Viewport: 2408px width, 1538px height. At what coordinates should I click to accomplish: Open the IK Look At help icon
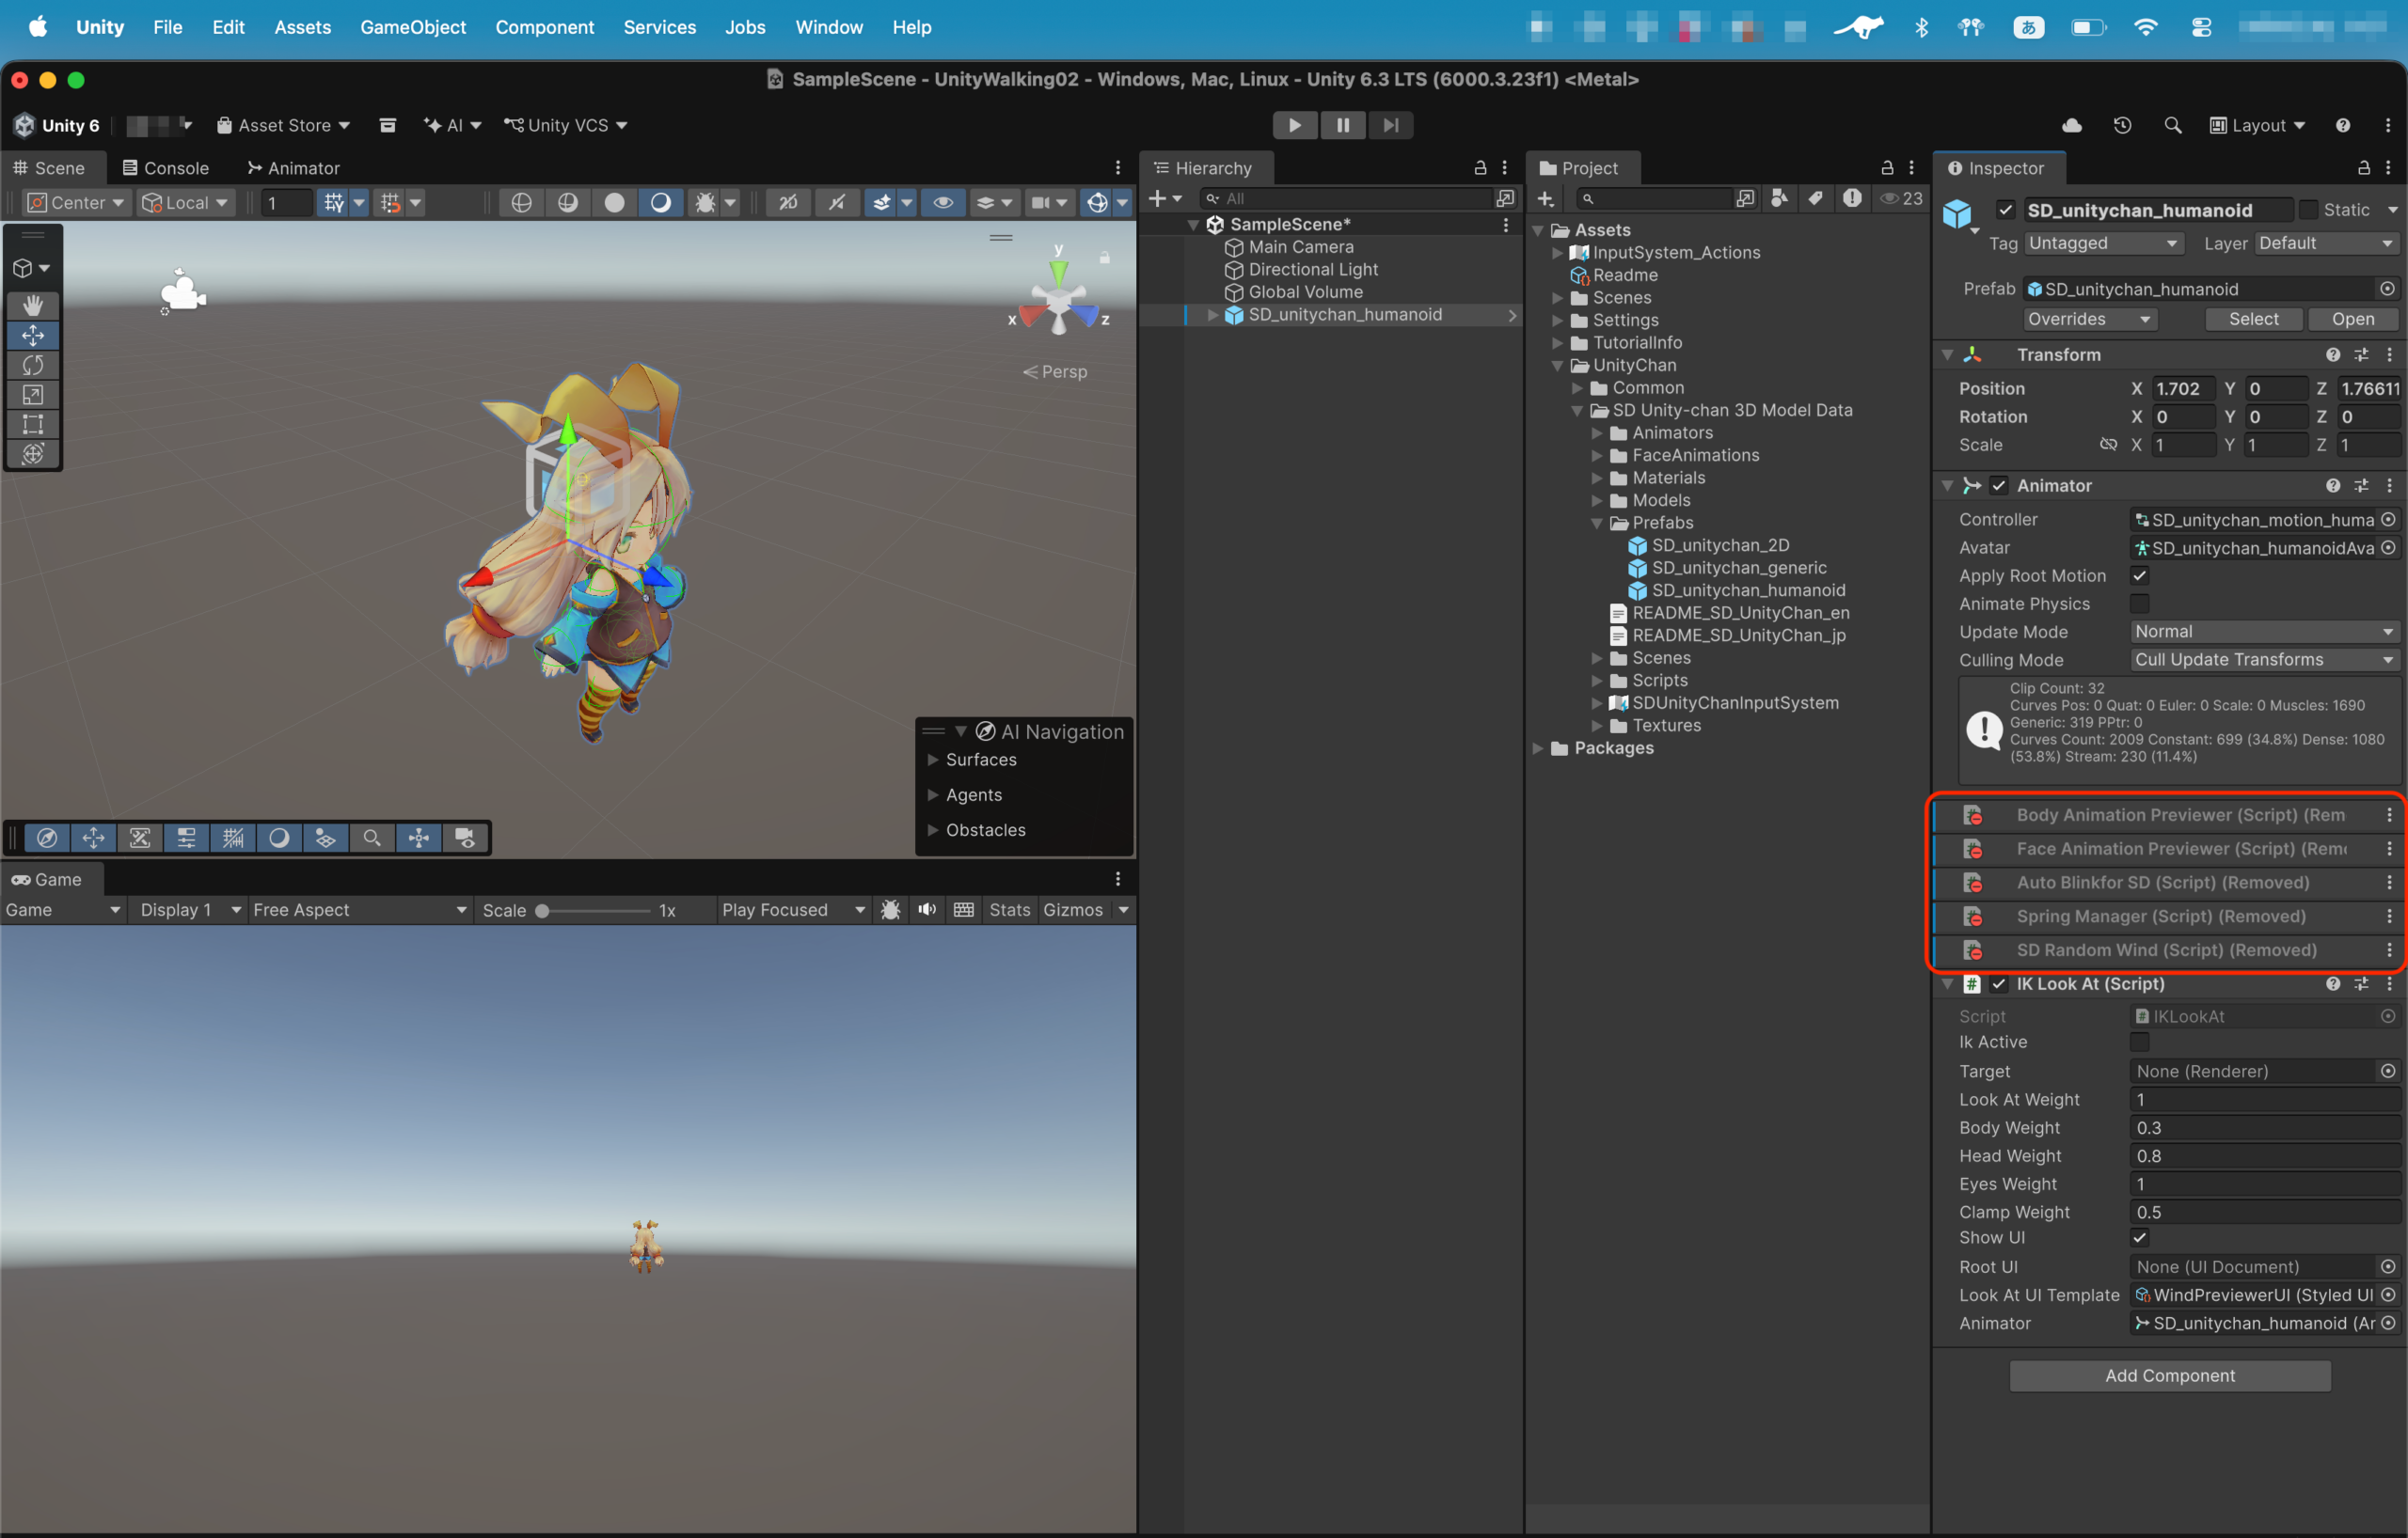2333,983
